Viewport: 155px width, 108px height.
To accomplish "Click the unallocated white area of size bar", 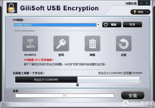I will click(x=109, y=80).
